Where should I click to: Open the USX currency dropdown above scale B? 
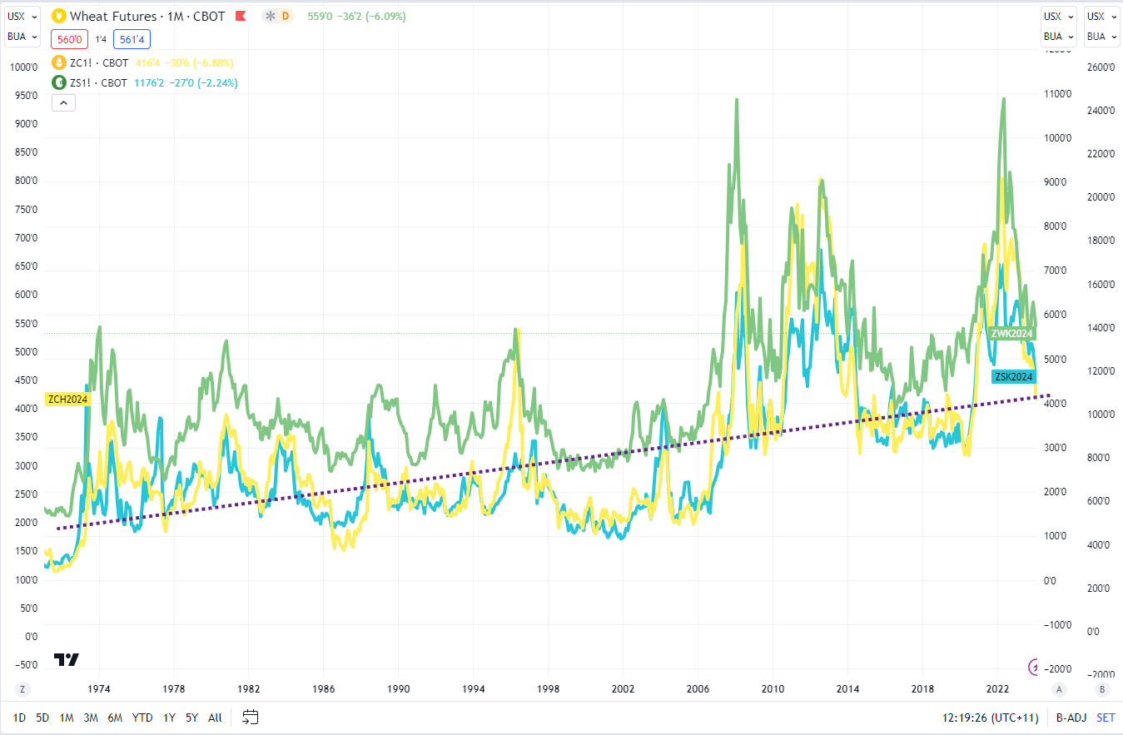(1101, 16)
